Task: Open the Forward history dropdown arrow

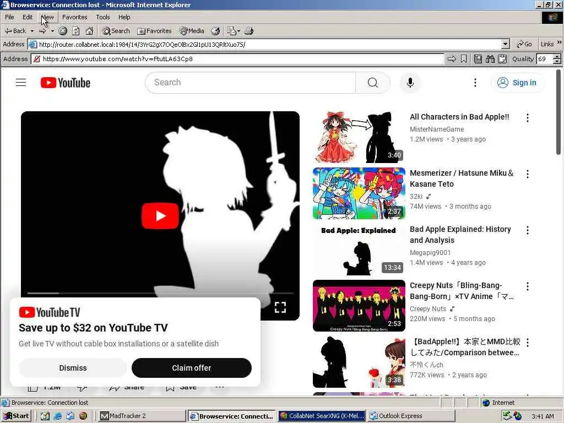Action: point(52,31)
